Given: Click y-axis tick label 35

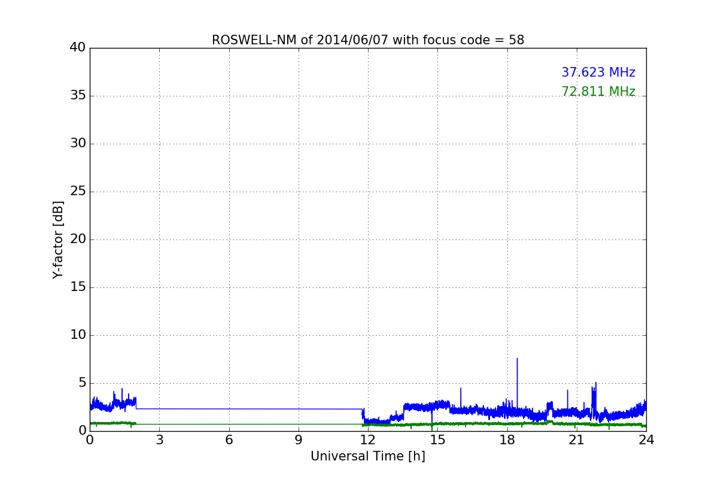Looking at the screenshot, I should tap(78, 96).
